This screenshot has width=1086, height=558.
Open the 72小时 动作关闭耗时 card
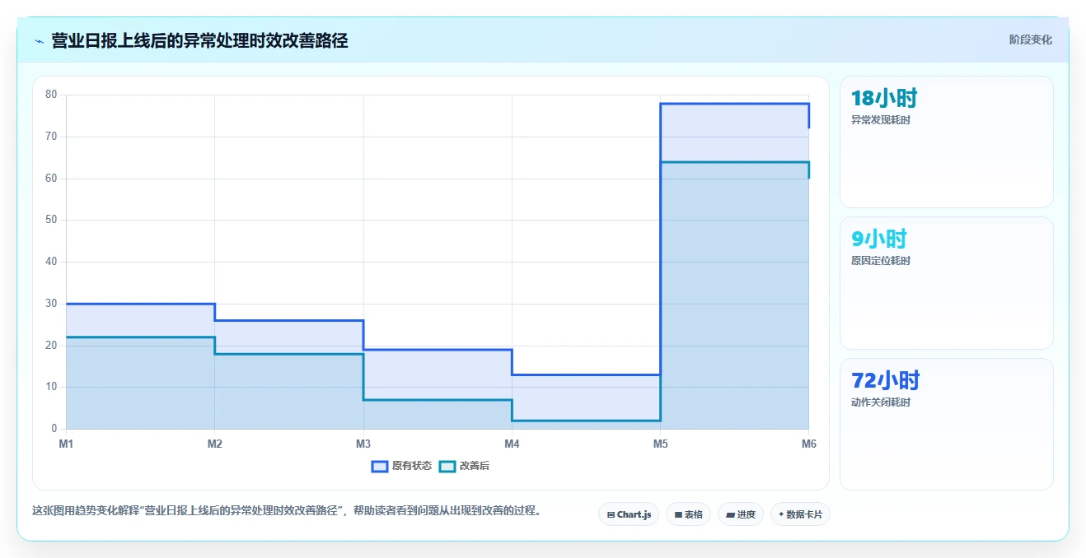(946, 424)
